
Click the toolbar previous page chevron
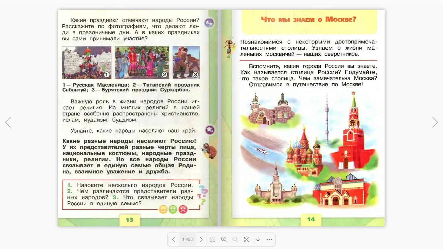click(174, 239)
